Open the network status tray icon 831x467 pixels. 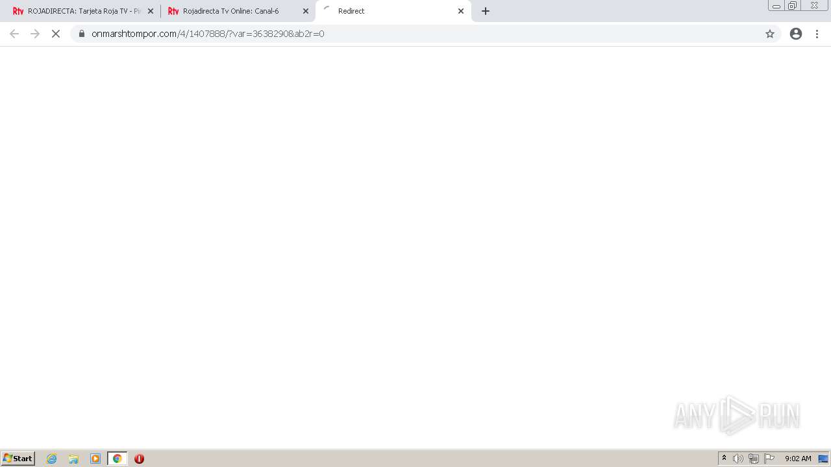[x=754, y=459]
